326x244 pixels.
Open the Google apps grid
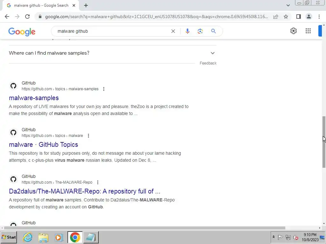click(308, 31)
